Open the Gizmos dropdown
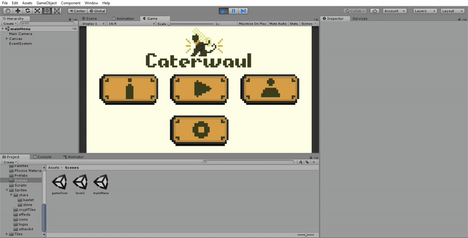The height and width of the screenshot is (238, 468). click(308, 23)
